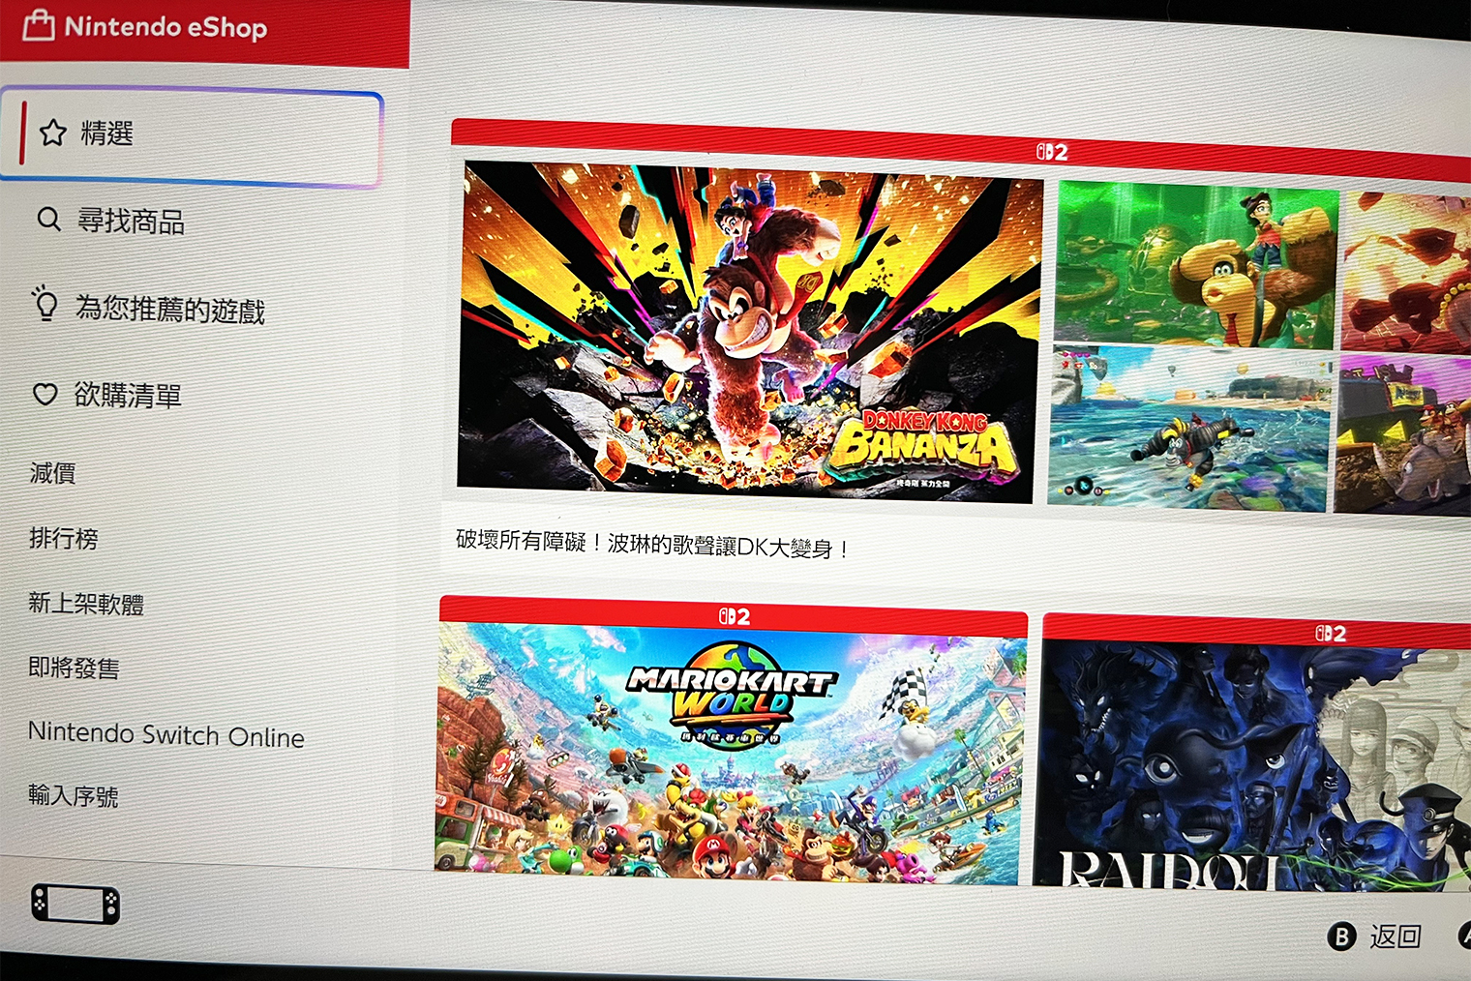Open 為您推薦的遊戲 menu item
Viewport: 1471px width, 981px height.
(170, 310)
